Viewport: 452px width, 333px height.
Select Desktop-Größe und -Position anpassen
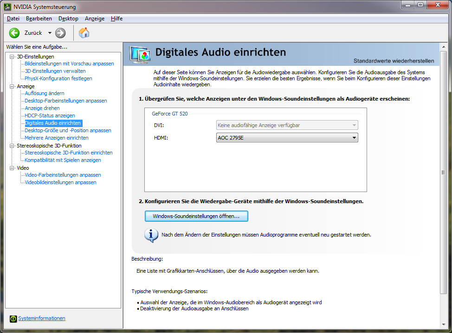click(68, 130)
